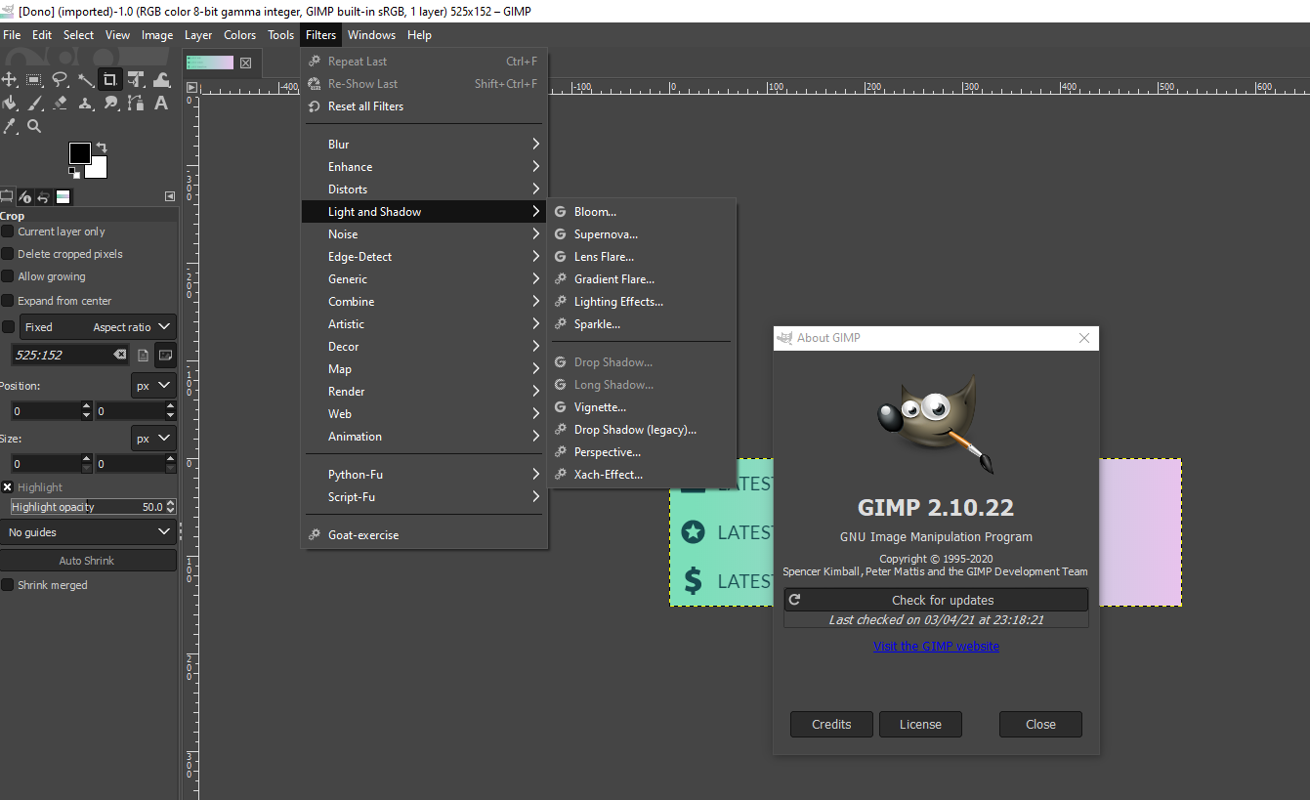Toggle Delete cropped pixels option
This screenshot has width=1310, height=800.
(8, 254)
